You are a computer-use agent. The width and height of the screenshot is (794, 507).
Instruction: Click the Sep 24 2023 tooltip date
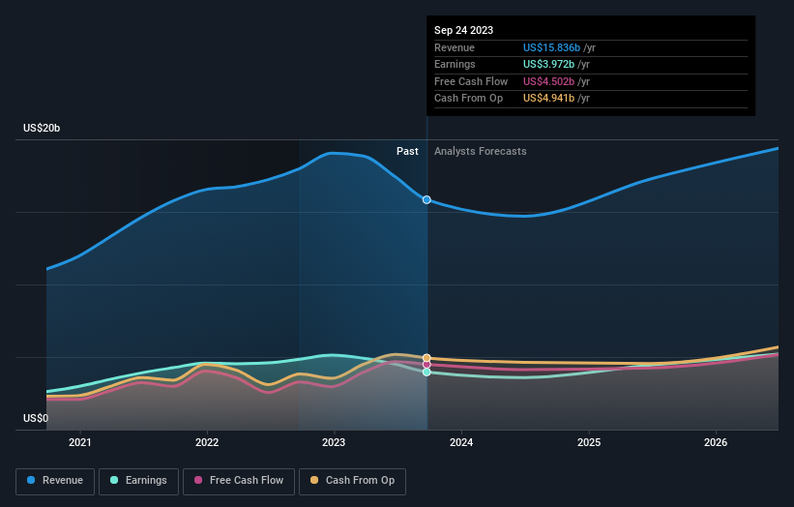[x=463, y=30]
